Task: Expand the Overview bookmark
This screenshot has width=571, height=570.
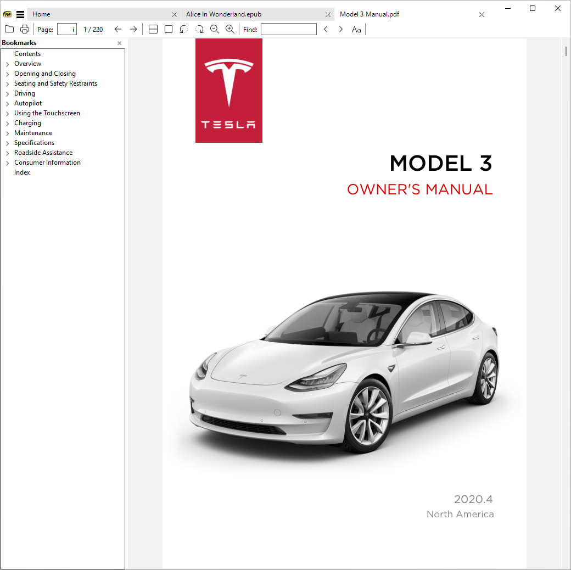Action: pyautogui.click(x=7, y=64)
